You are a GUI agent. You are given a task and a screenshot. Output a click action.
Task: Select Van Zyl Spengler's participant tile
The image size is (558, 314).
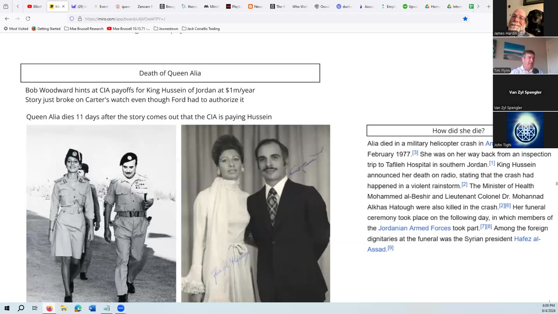525,92
